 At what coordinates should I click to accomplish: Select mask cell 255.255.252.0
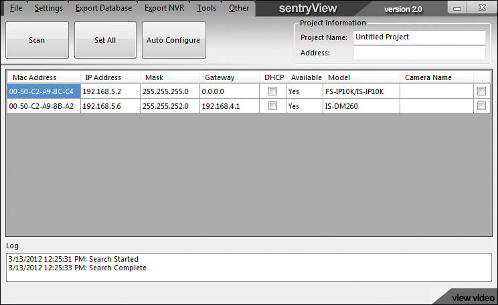click(170, 106)
